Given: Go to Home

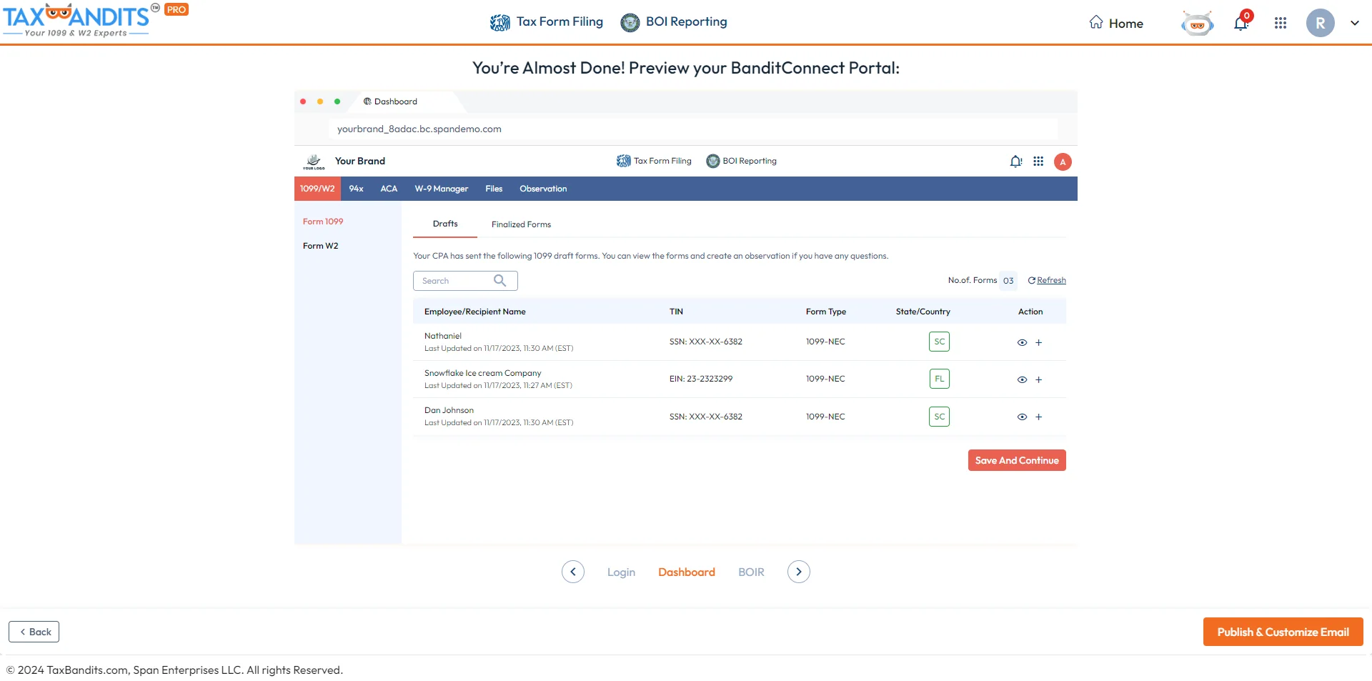Looking at the screenshot, I should 1116,23.
